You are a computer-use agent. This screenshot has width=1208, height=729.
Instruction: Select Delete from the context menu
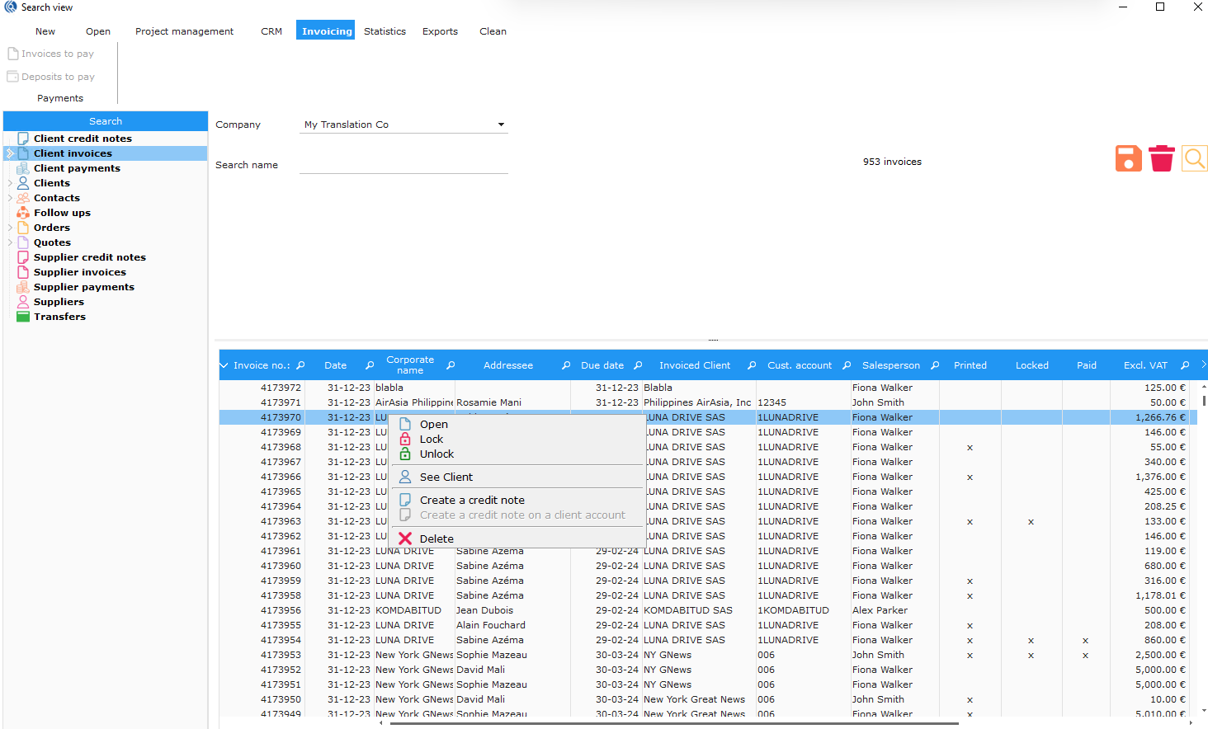pos(436,539)
